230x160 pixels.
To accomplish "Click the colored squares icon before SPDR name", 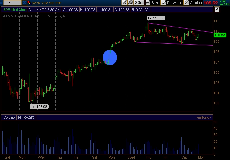I will 29,3.
